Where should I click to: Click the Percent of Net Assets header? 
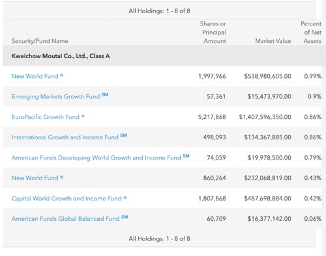[311, 33]
